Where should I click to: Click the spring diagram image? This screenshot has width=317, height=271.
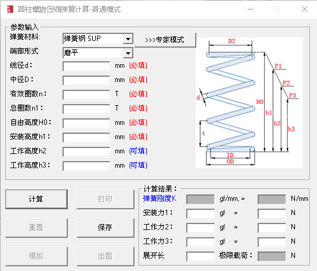point(249,103)
